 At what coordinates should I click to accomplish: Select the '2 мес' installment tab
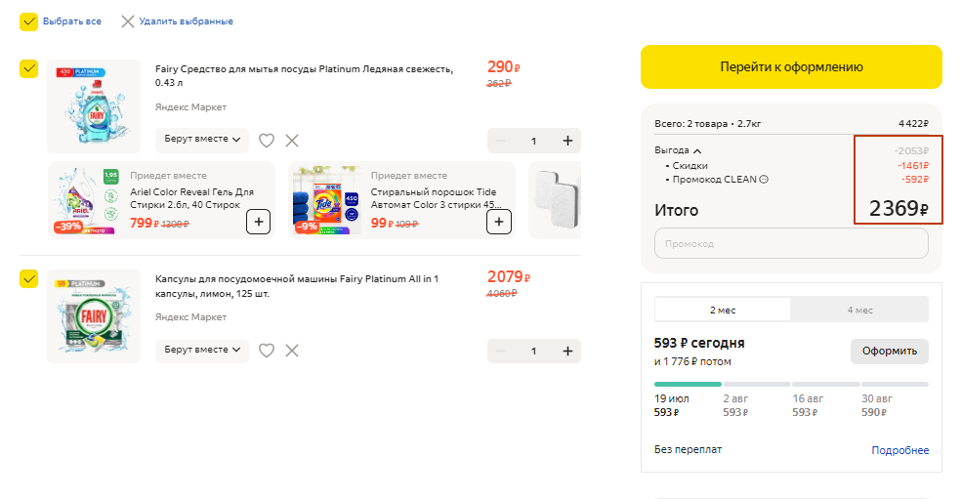(723, 310)
